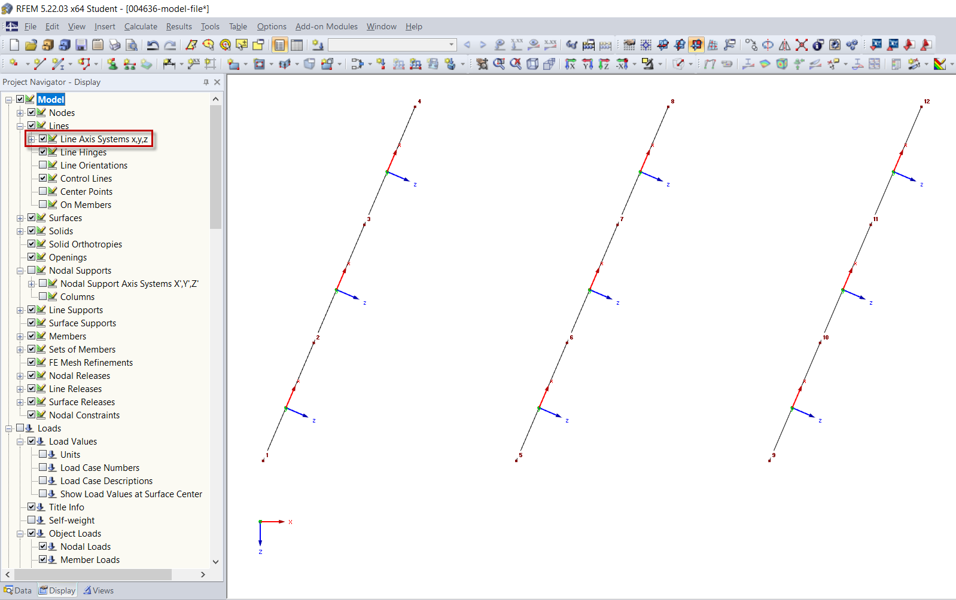Save the model with the floppy disk icon
Screen dimensions: 956x600
coord(81,45)
